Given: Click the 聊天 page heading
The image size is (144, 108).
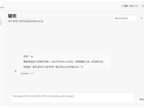Looking at the screenshot, I should [x=12, y=16].
